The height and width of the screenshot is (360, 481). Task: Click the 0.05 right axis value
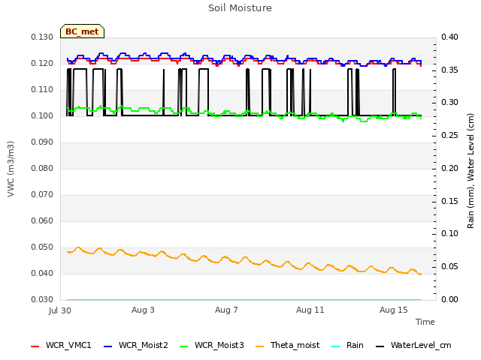coord(449,267)
